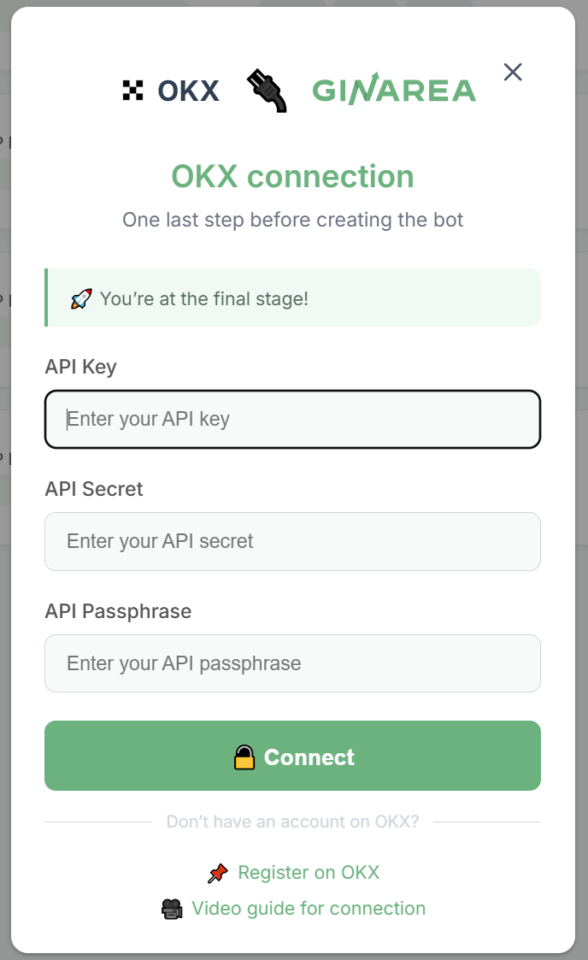Click the OKX checkered logo icon

pos(132,91)
